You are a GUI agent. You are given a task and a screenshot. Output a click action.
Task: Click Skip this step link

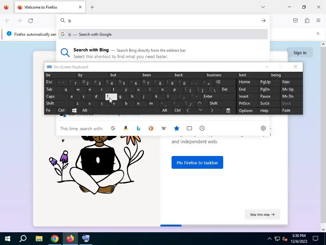click(262, 215)
